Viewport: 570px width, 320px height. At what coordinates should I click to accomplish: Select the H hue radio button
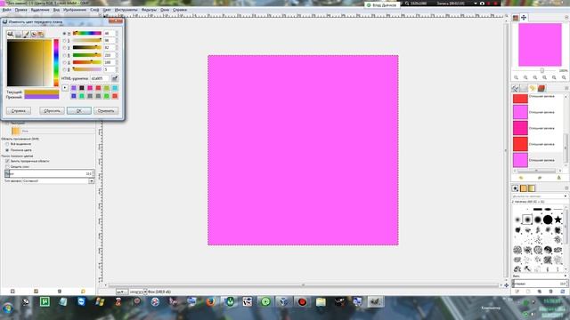tap(65, 34)
